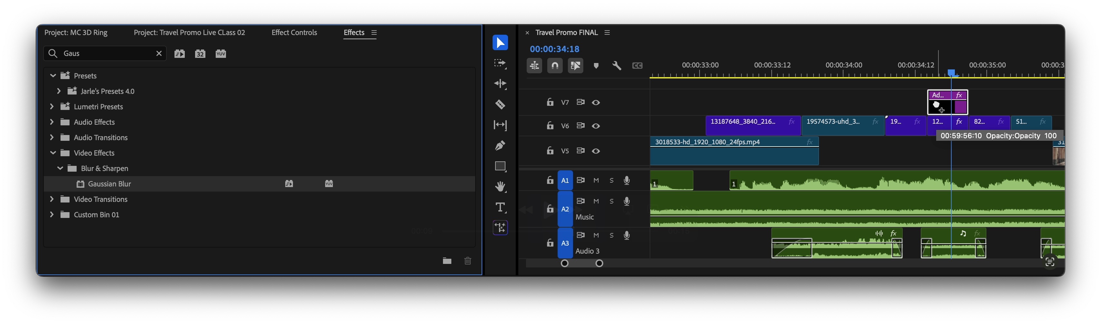This screenshot has height=324, width=1101.
Task: Expand Lumetri Presets folder
Action: pyautogui.click(x=52, y=106)
